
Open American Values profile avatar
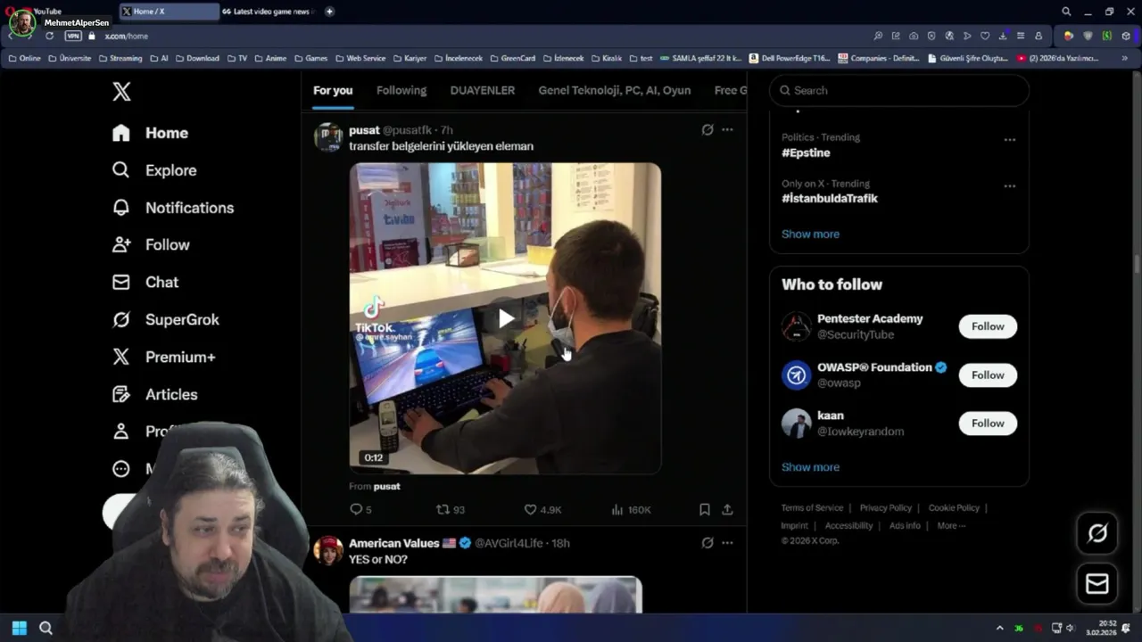pos(328,550)
